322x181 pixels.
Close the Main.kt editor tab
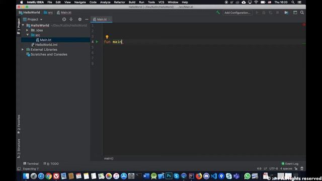pos(110,19)
